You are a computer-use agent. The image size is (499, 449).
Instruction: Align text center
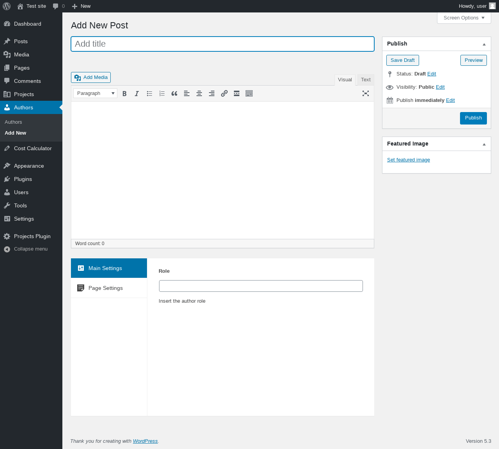point(199,93)
